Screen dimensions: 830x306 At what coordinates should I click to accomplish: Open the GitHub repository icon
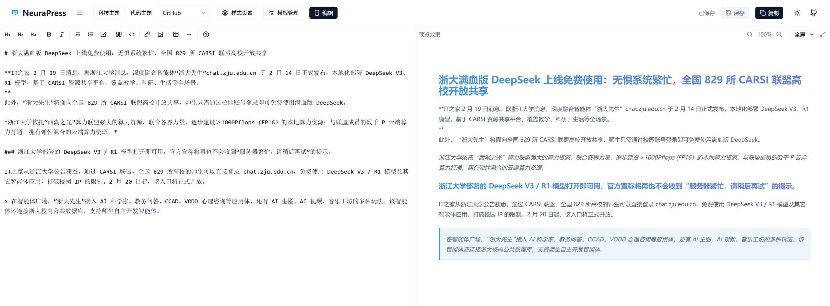coord(813,13)
